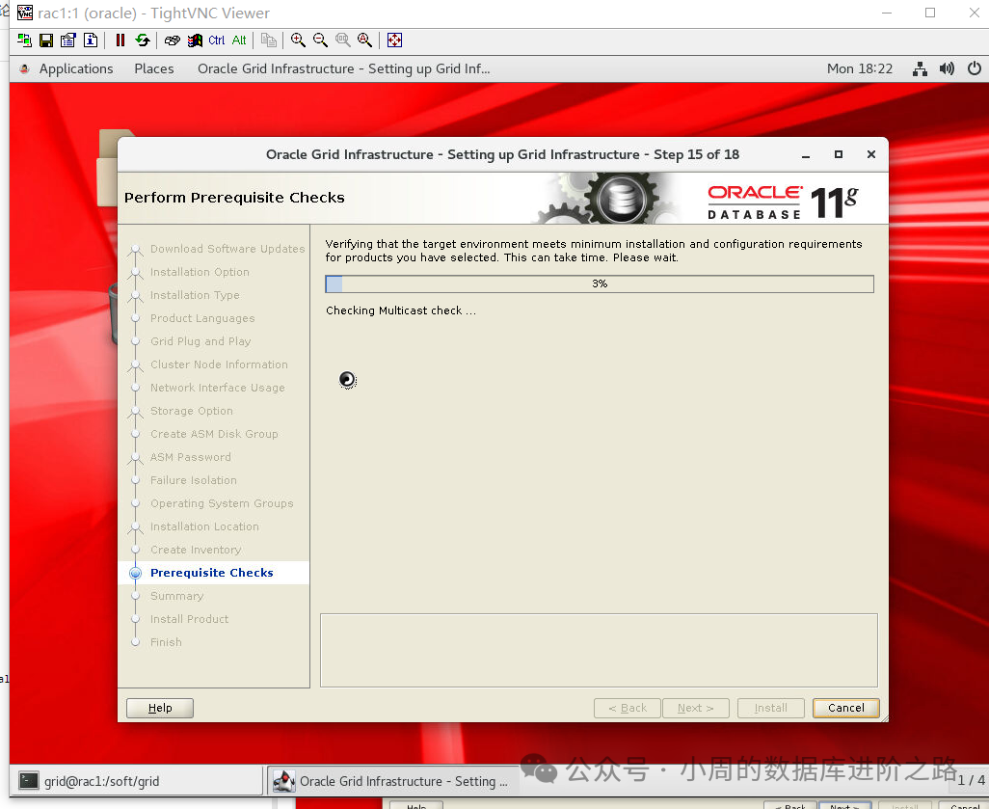This screenshot has height=809, width=989.
Task: Close the Oracle installer dialog
Action: (x=871, y=154)
